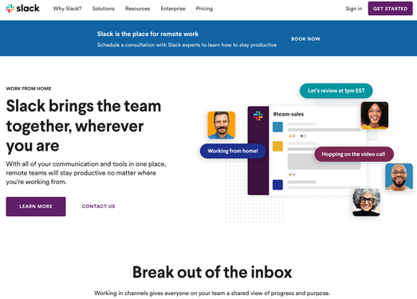Screen dimensions: 417x299
Task: Click the Slack logo in the header
Action: point(22,9)
